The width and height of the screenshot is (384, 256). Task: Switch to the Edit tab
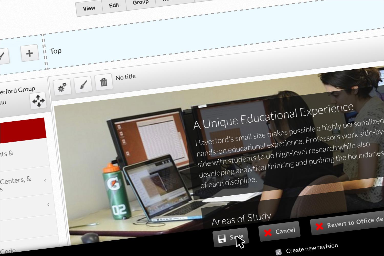pos(114,5)
